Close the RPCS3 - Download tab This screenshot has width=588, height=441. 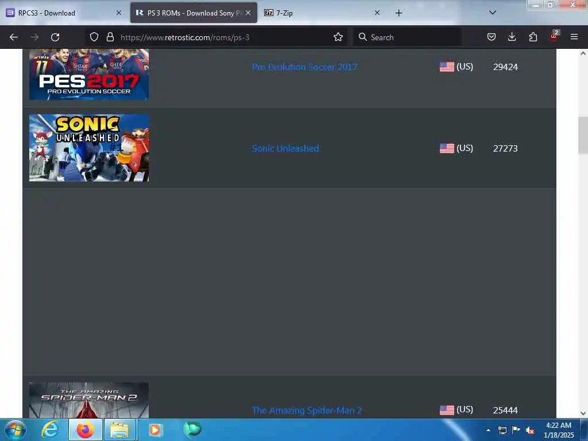pyautogui.click(x=119, y=13)
